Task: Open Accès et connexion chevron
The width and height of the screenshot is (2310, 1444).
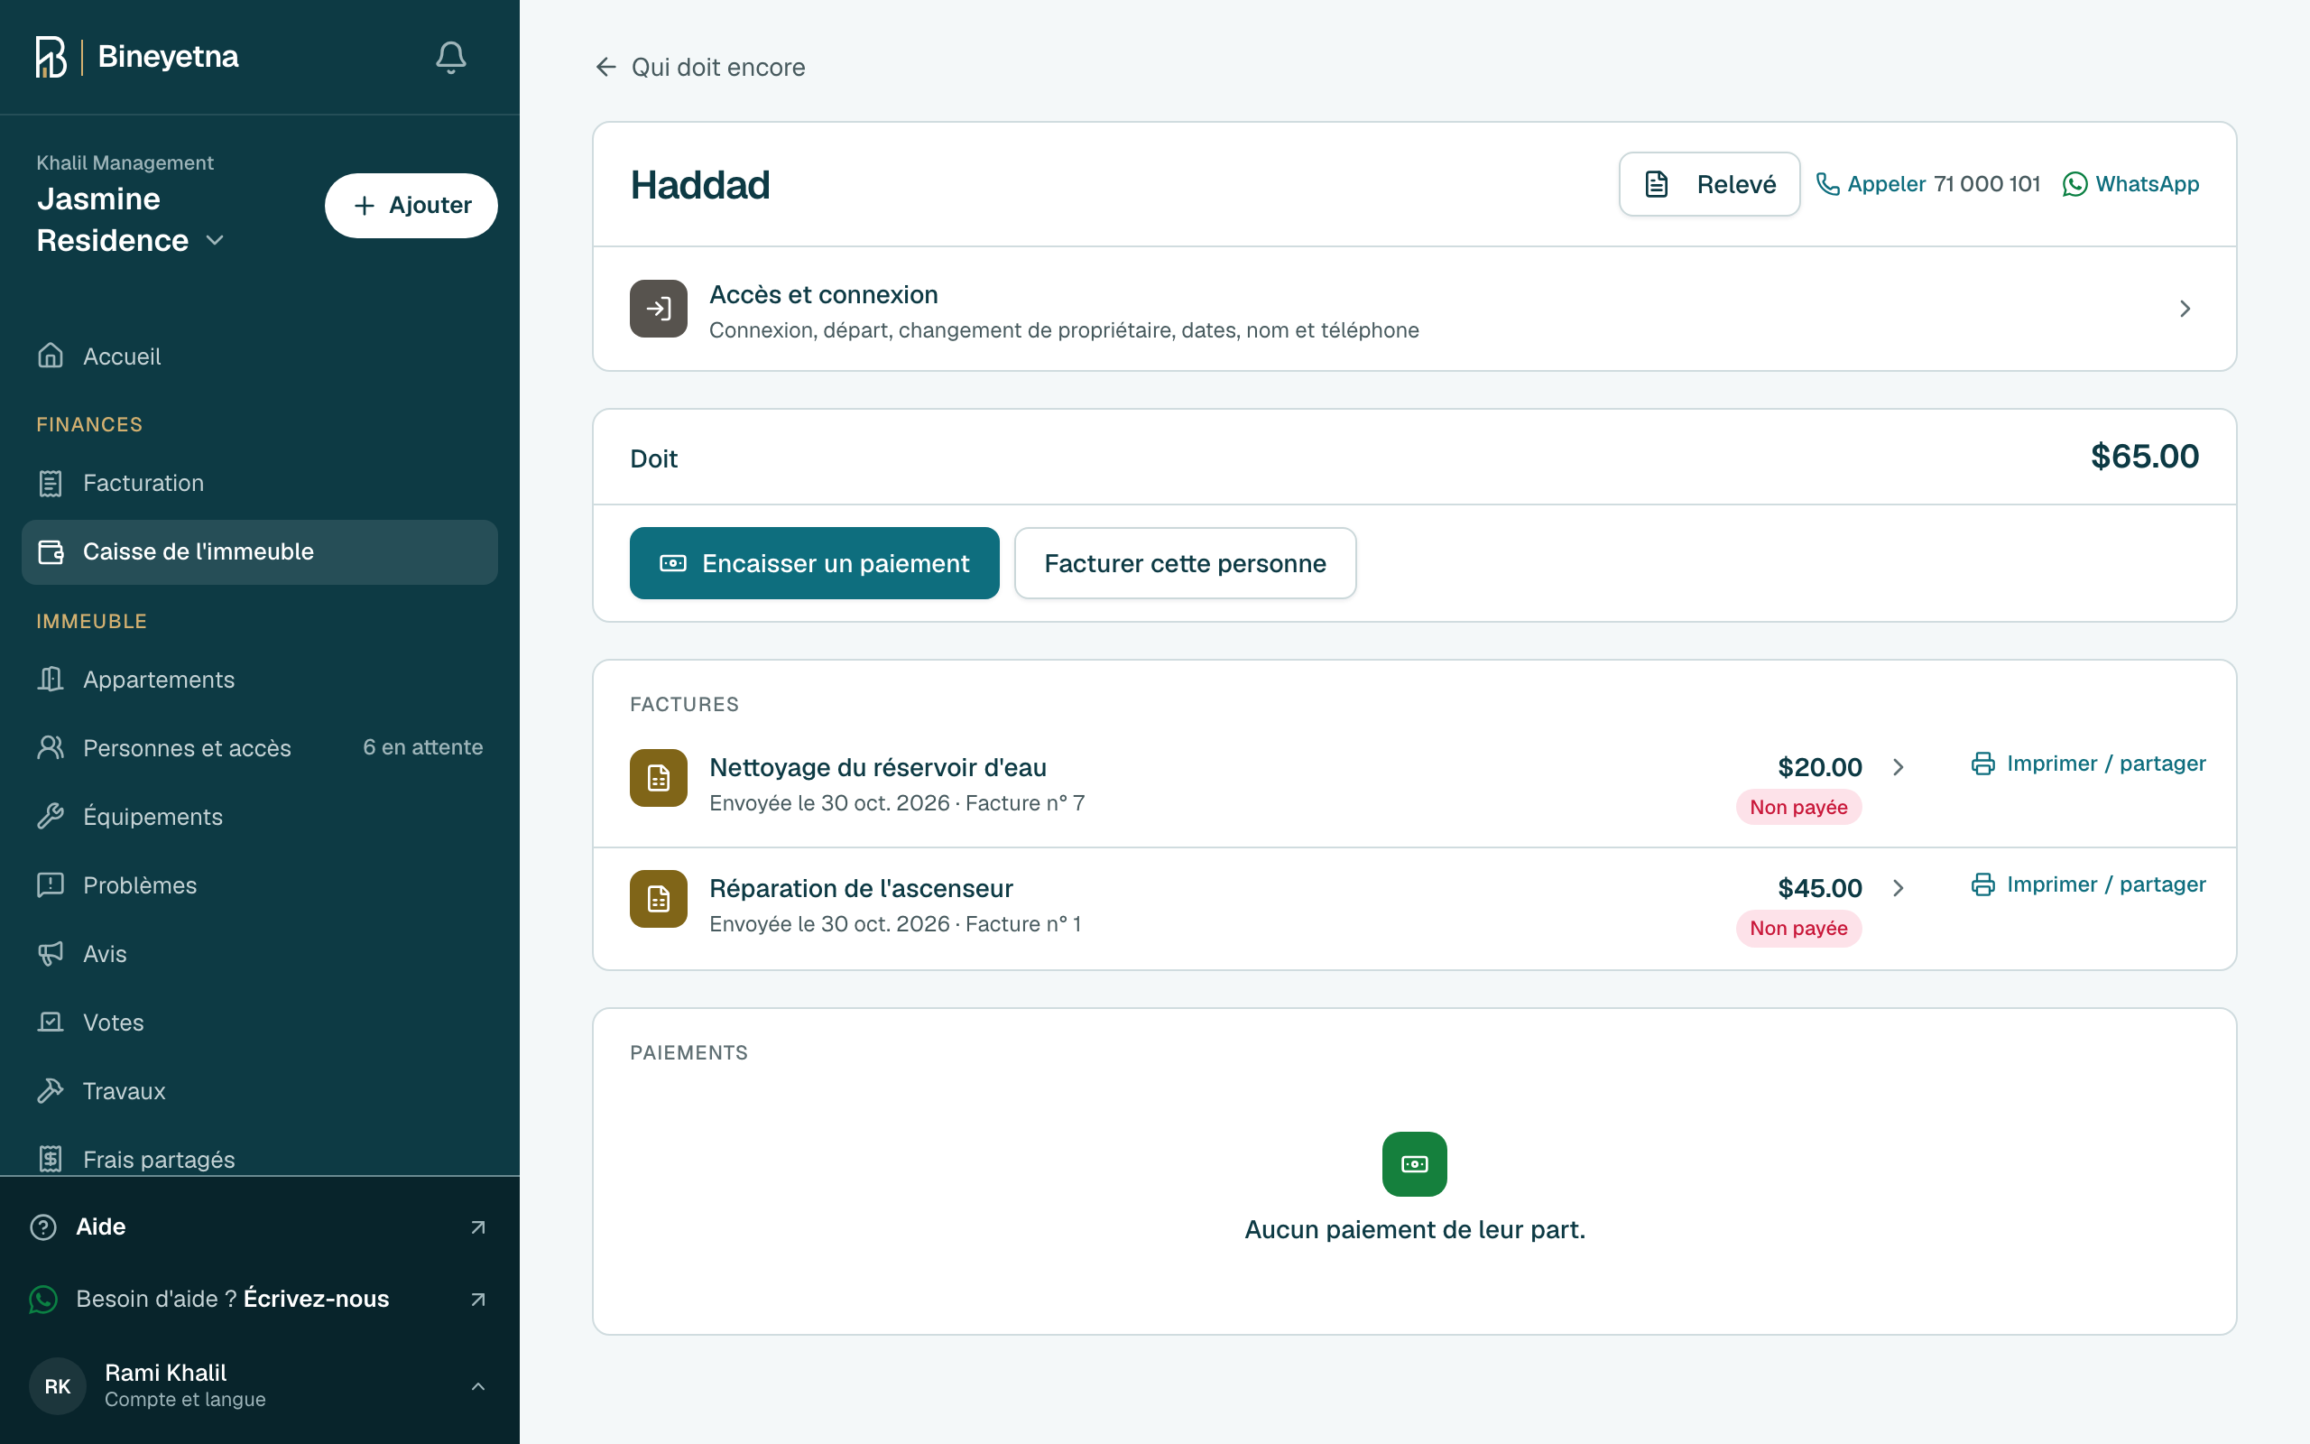Action: [2185, 309]
